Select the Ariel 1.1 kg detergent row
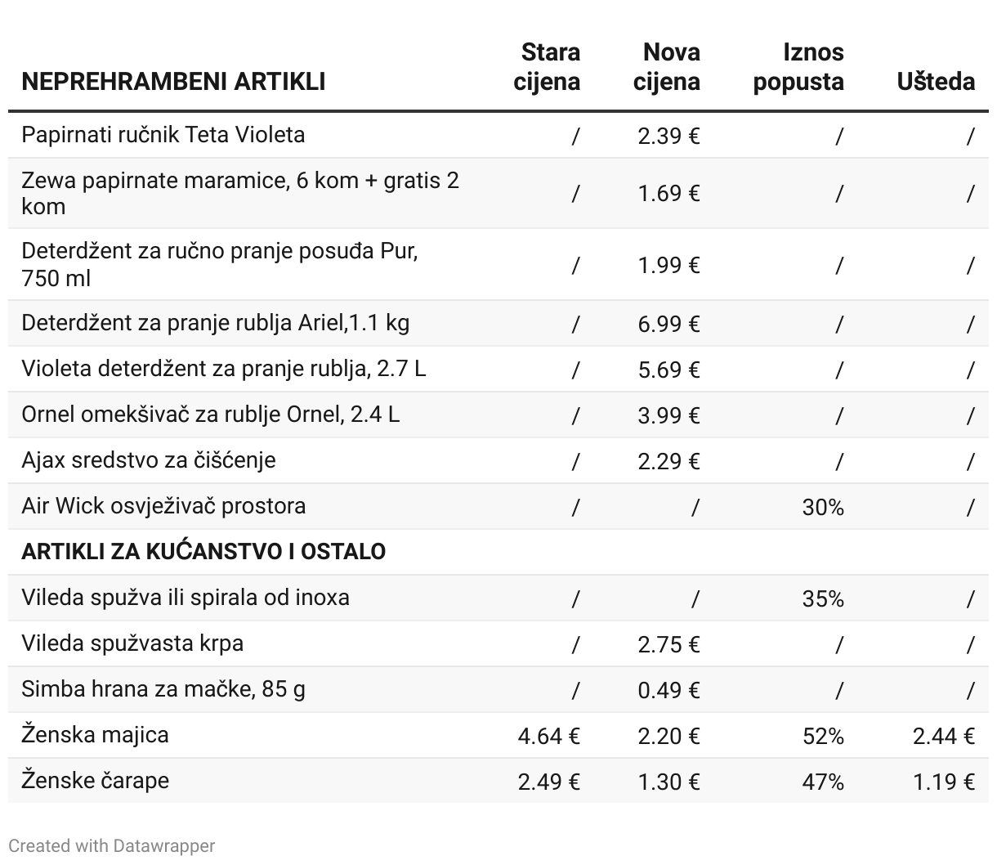The height and width of the screenshot is (865, 997). [216, 323]
